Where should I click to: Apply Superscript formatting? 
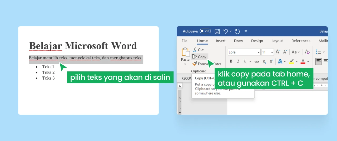[272, 61]
